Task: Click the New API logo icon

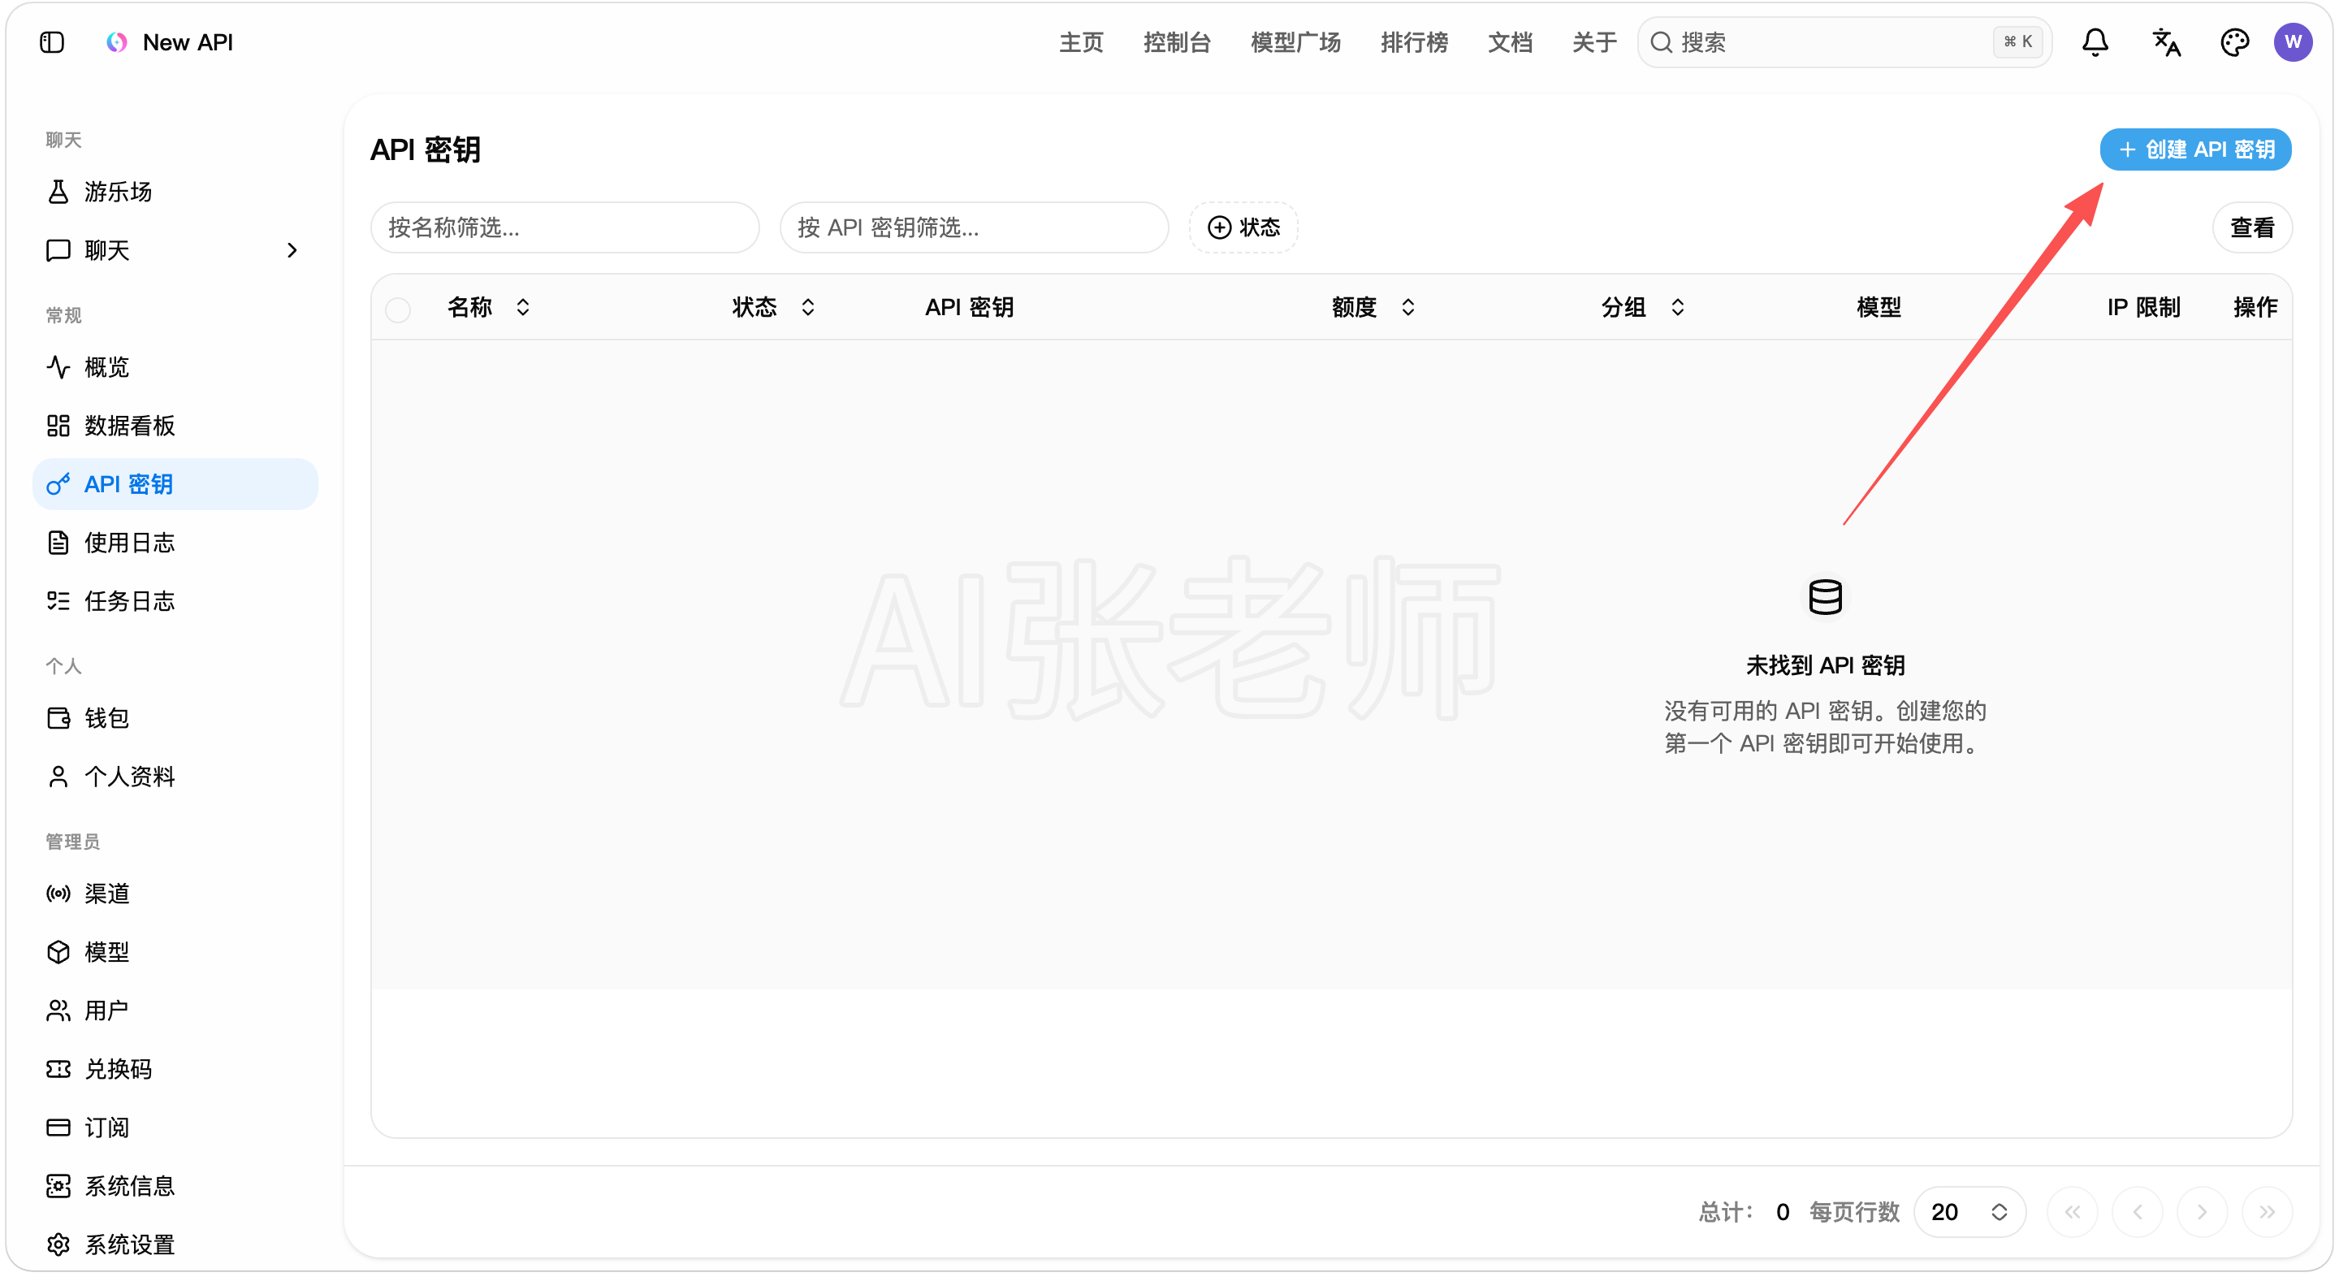Action: click(116, 41)
